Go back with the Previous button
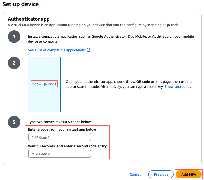The image size is (204, 180). [161, 174]
